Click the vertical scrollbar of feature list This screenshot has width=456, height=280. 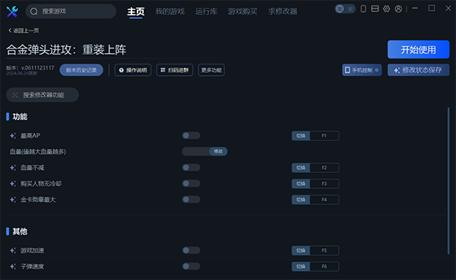(448, 181)
